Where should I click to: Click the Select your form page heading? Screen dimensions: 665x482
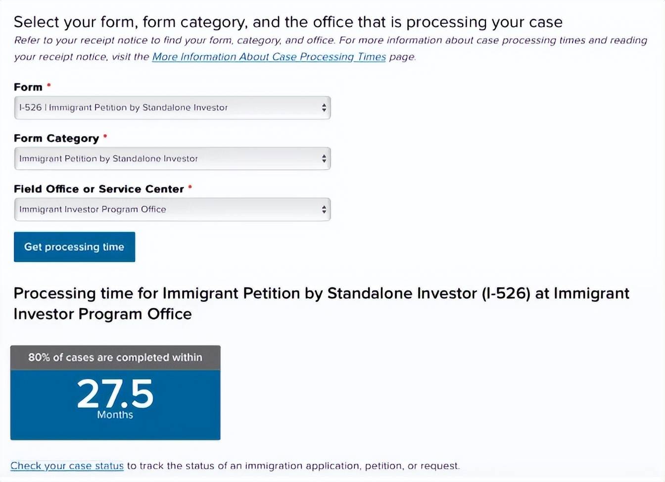click(x=288, y=22)
